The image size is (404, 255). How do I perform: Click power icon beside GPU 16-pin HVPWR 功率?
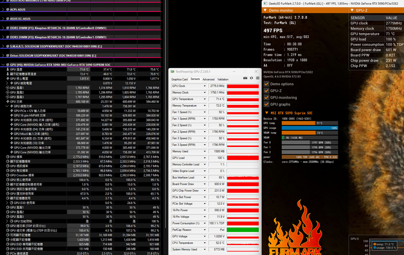tap(11, 115)
